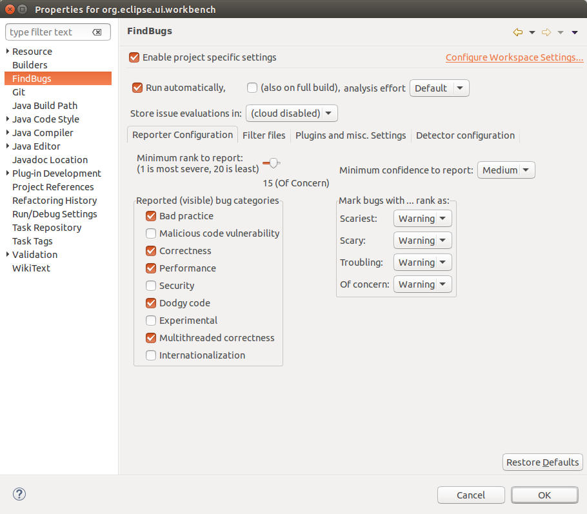Click the minimum rank slider thumb
Viewport: 587px width, 514px height.
[274, 163]
